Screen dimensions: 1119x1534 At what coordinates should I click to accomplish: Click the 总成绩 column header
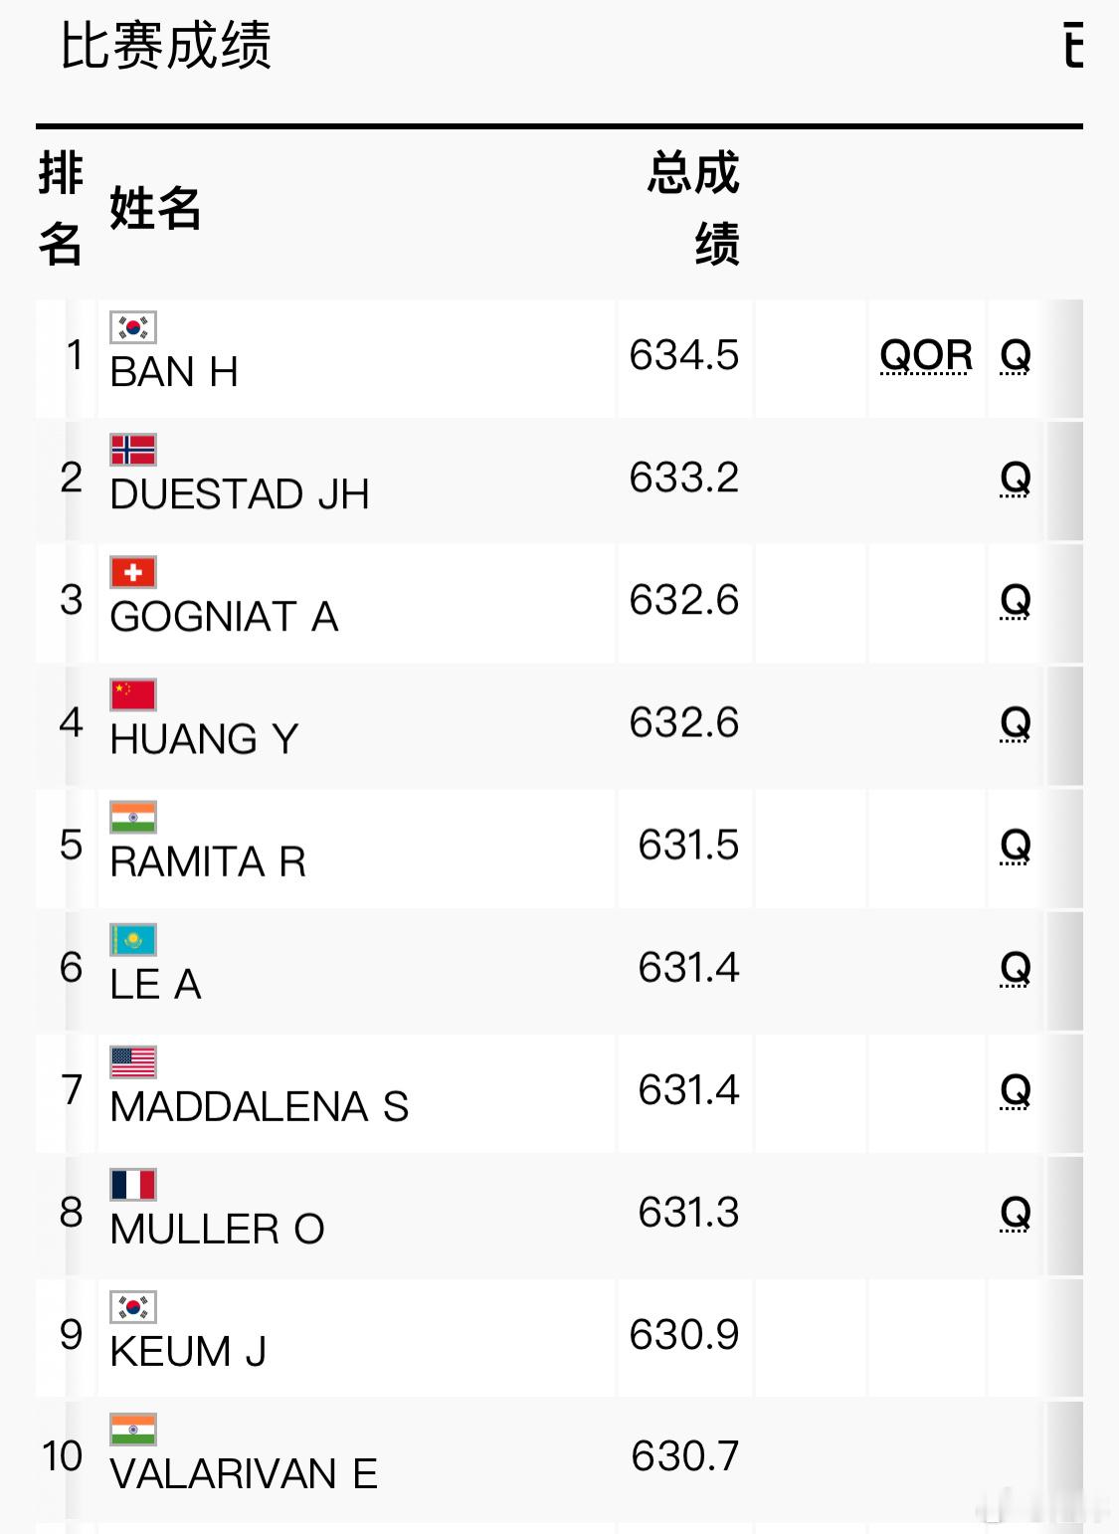click(693, 208)
